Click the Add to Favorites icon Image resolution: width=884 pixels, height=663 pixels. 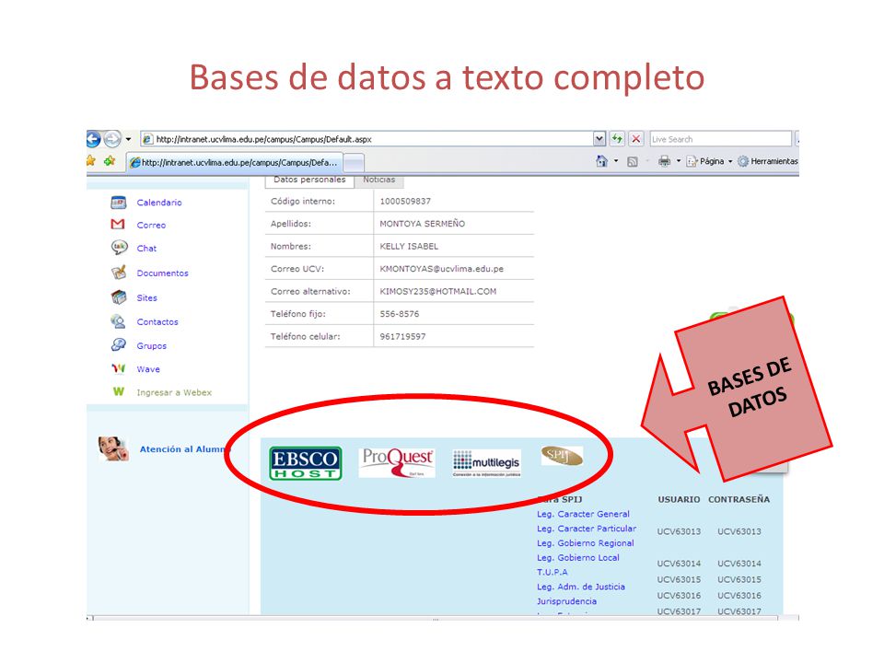pyautogui.click(x=110, y=161)
